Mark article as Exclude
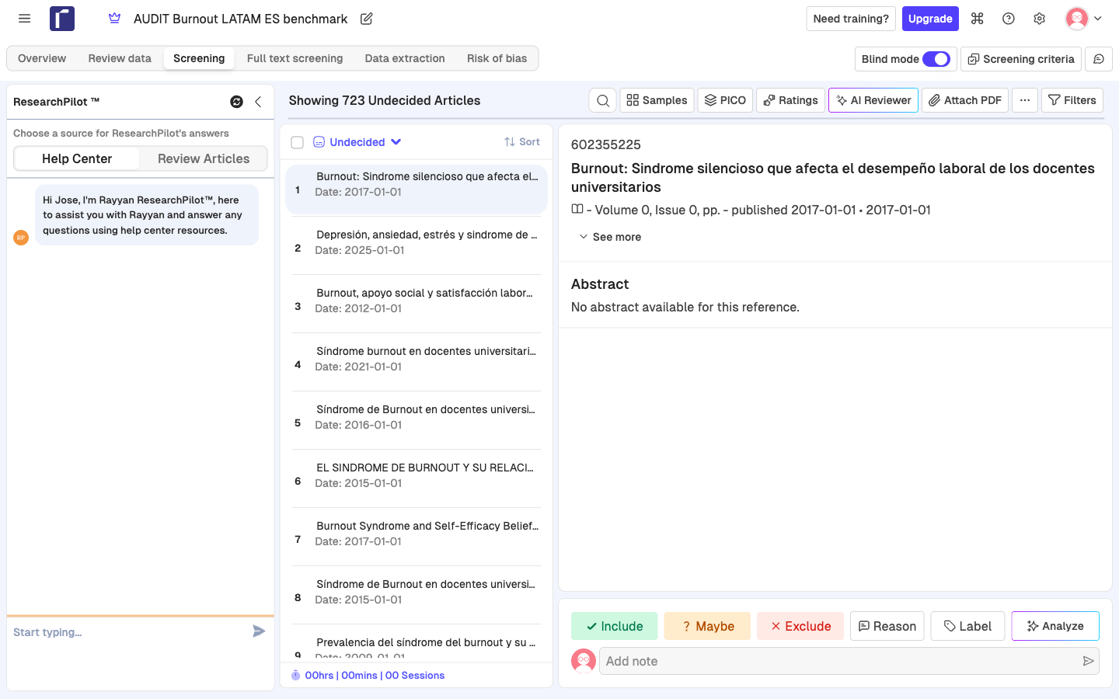The image size is (1119, 699). (800, 626)
